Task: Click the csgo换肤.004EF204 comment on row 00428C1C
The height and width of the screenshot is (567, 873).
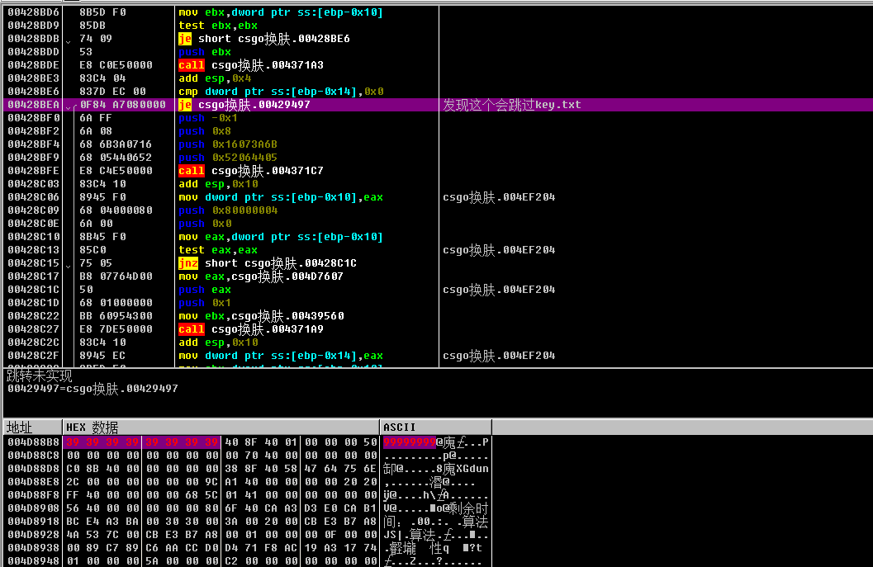Action: click(499, 290)
